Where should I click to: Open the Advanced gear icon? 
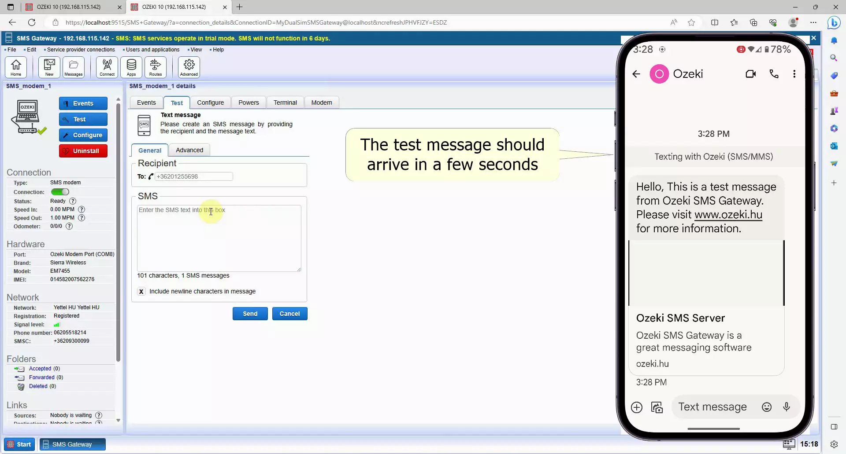point(189,67)
